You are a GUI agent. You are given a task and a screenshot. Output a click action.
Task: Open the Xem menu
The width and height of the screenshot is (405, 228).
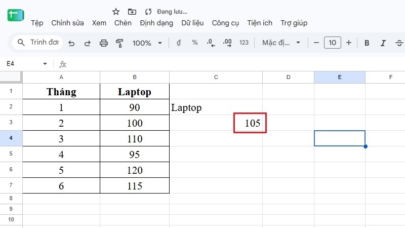tap(99, 23)
